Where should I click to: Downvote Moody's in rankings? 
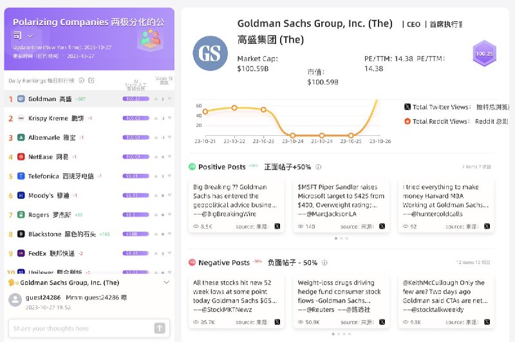click(x=169, y=195)
